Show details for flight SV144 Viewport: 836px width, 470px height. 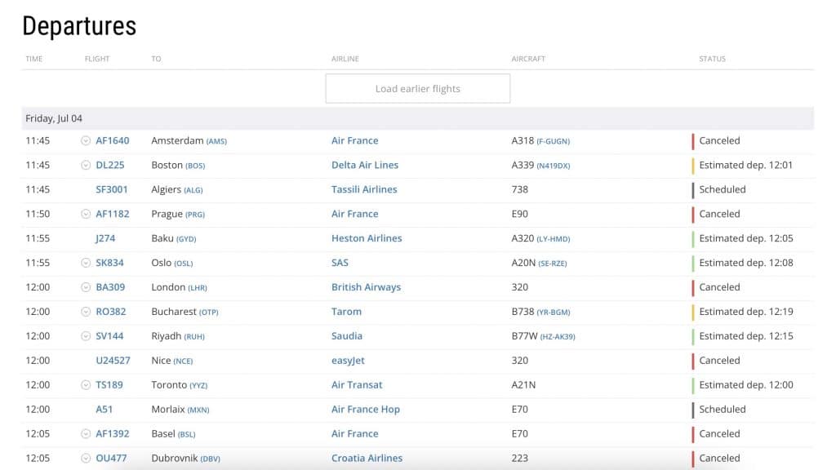(86, 336)
